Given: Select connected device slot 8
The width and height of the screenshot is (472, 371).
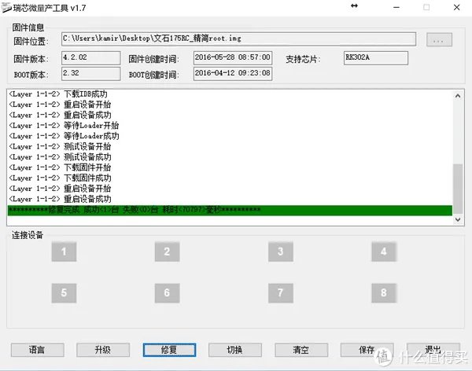Looking at the screenshot, I should 384,292.
